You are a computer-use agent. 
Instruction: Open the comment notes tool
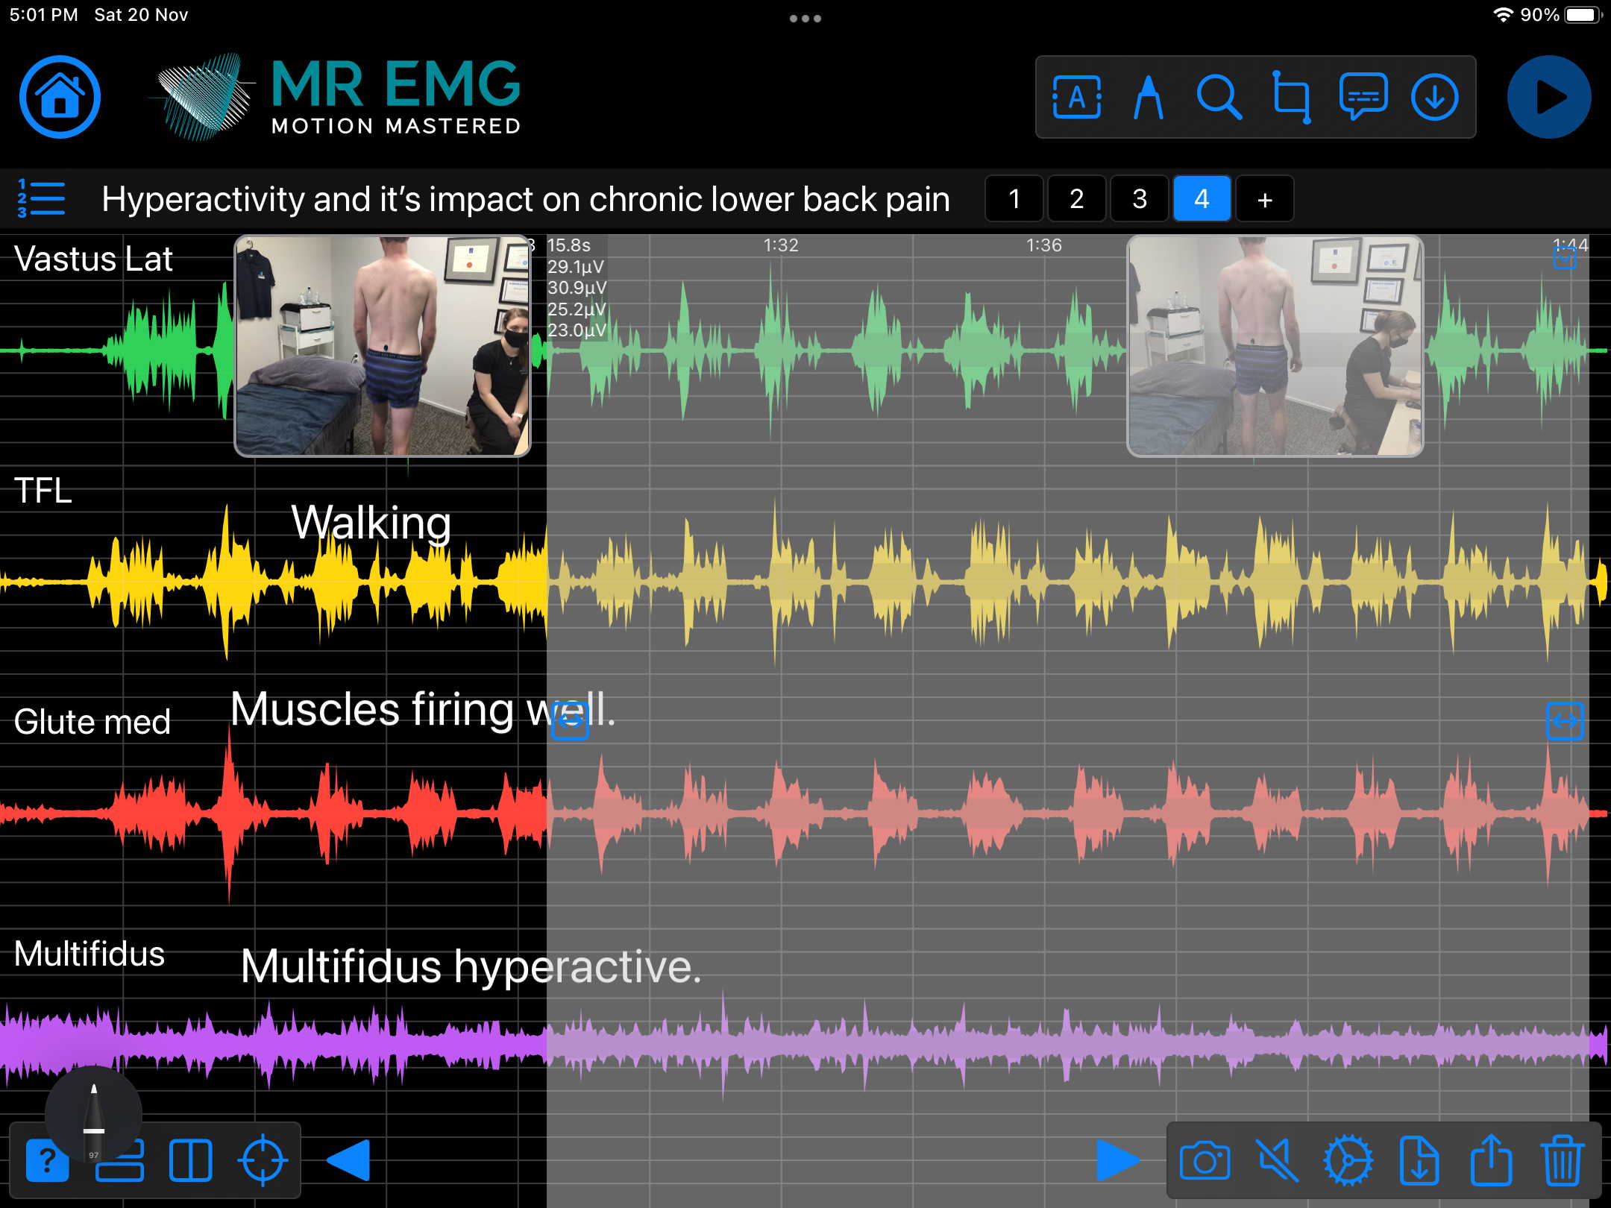[x=1363, y=97]
